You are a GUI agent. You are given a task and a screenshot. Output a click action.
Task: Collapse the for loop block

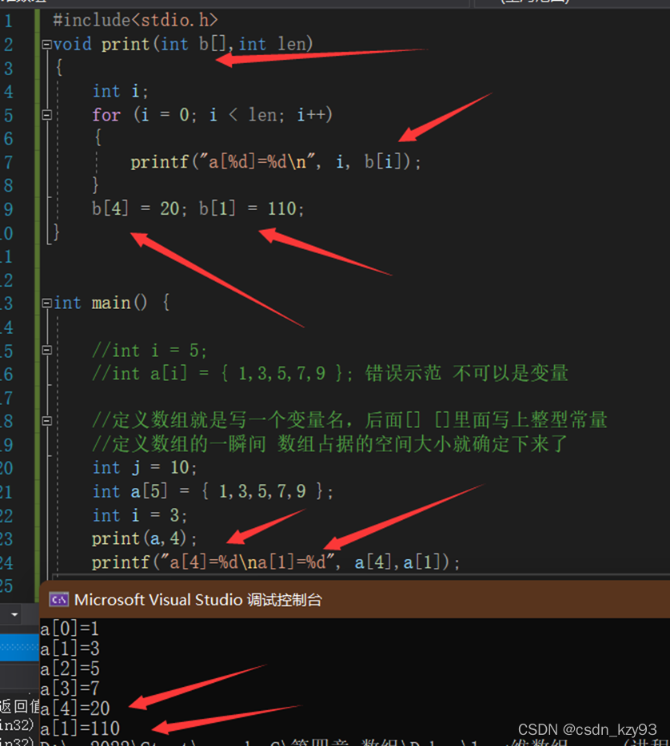click(46, 115)
